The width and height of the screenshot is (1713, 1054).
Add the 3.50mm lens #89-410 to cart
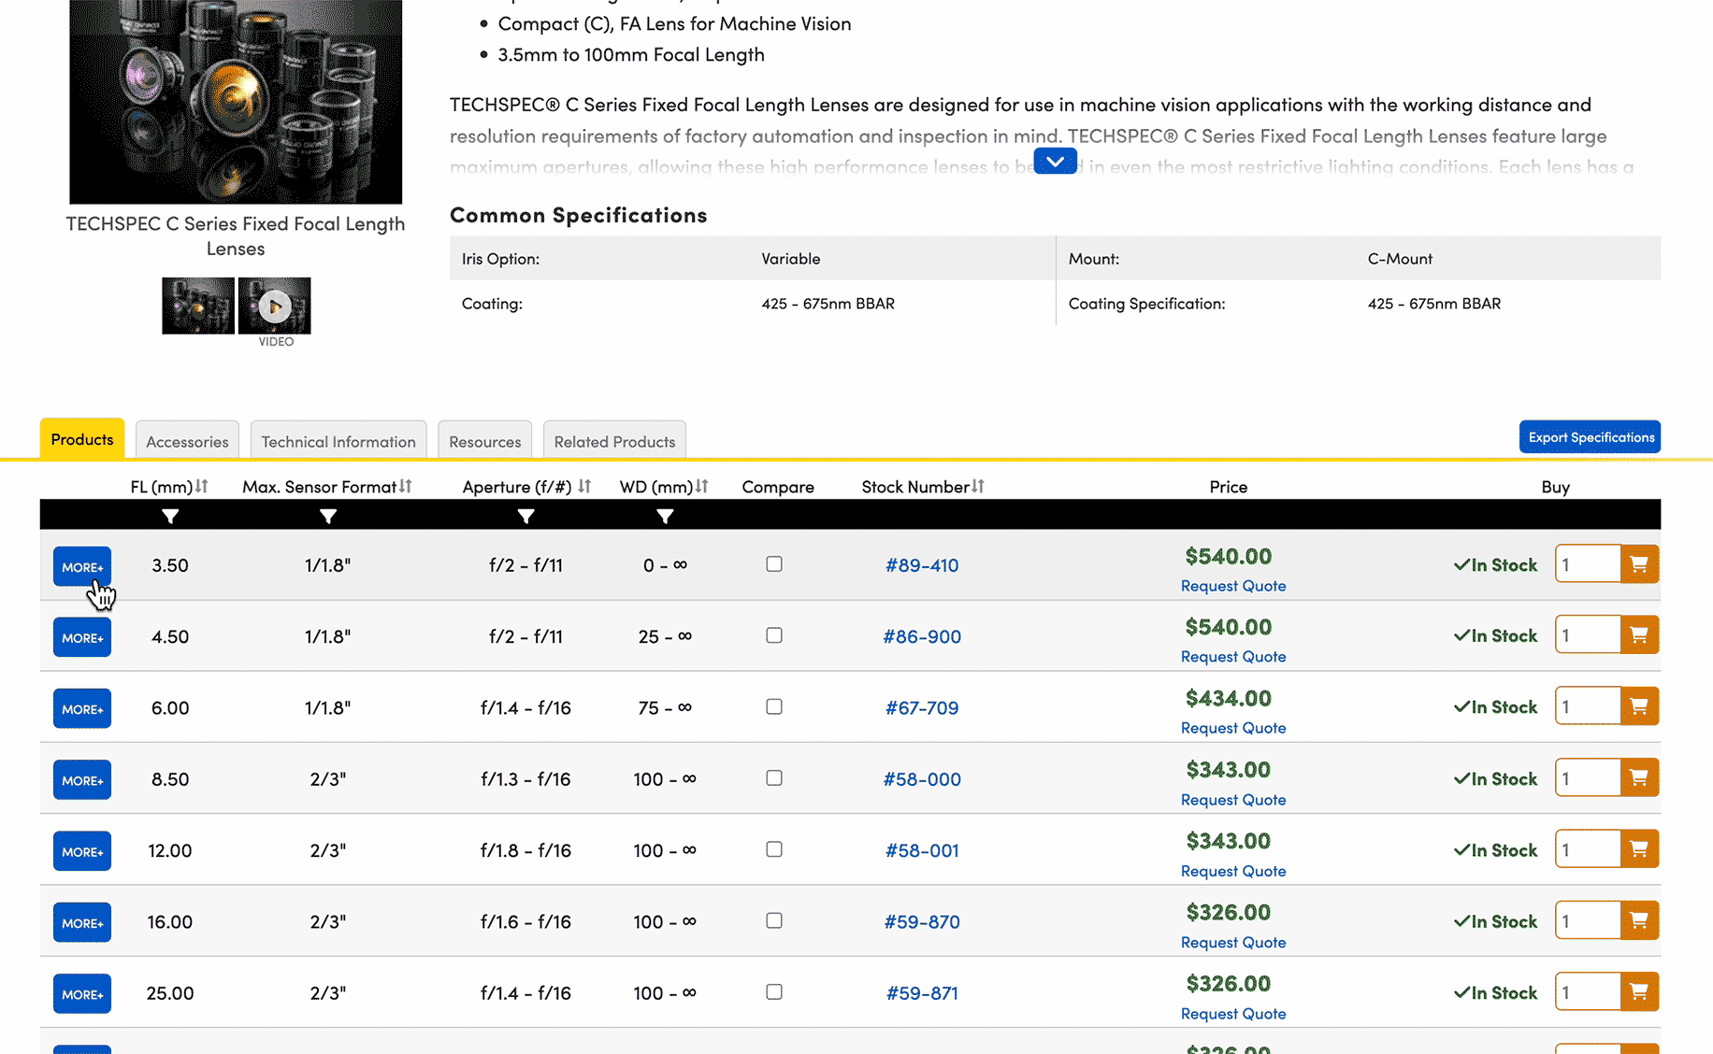[x=1638, y=564]
